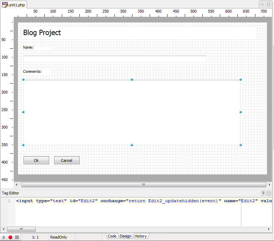274x241 pixels.
Task: Click Tag Editor scrollbar right arrow
Action: click(269, 229)
